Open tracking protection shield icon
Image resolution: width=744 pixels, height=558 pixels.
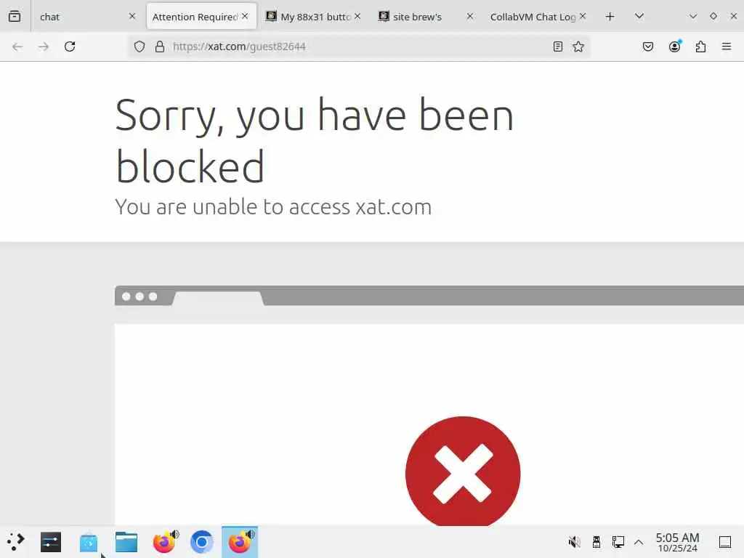139,46
